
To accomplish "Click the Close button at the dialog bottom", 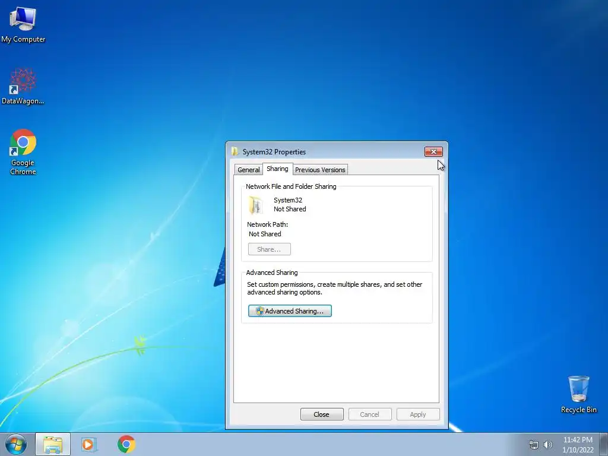I will tap(322, 414).
